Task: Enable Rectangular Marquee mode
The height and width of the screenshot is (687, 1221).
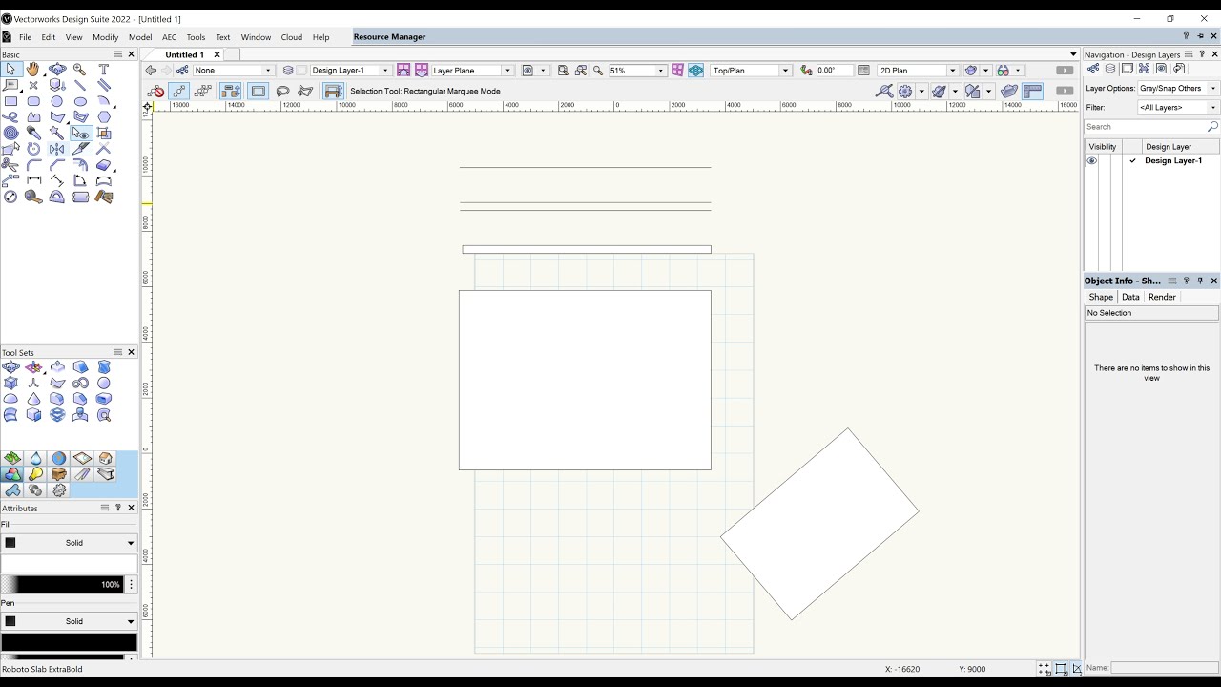Action: tap(259, 92)
